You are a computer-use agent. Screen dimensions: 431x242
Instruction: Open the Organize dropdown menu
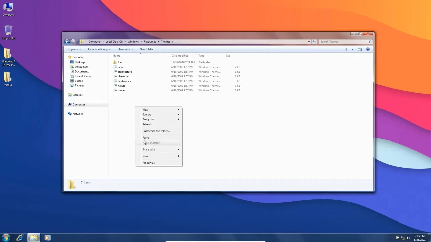coord(74,49)
